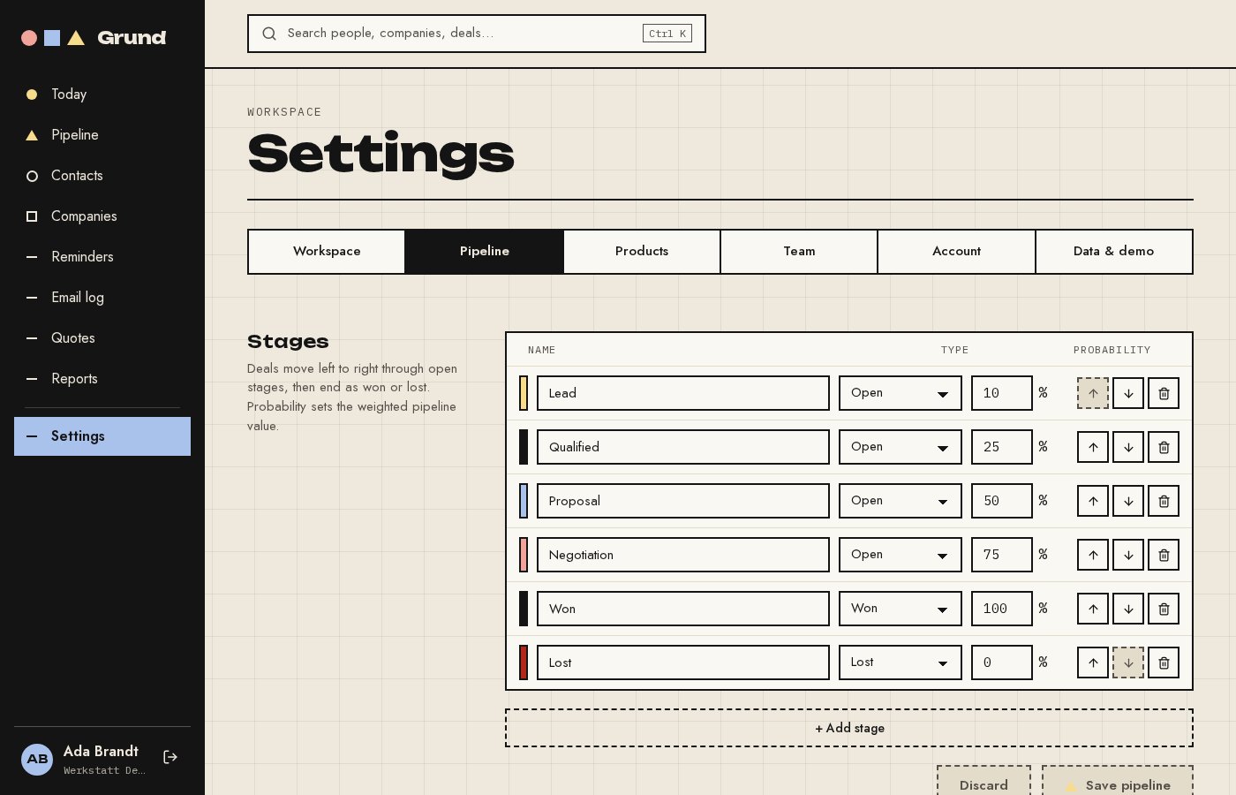Delete the Negotiation stage
The image size is (1236, 795).
(x=1164, y=555)
